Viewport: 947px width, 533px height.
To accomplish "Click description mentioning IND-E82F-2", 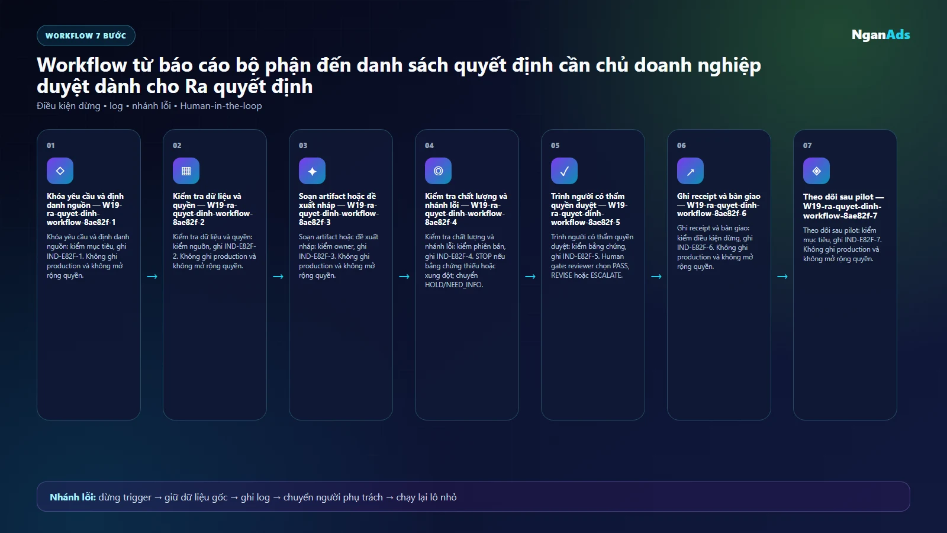I will coord(214,251).
